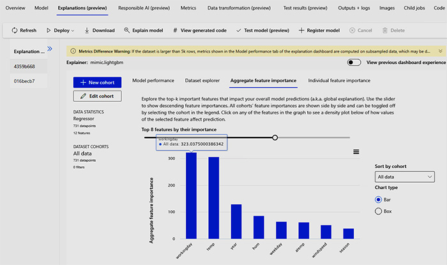
Task: Open the chart hamburger menu icon
Action: [x=356, y=152]
